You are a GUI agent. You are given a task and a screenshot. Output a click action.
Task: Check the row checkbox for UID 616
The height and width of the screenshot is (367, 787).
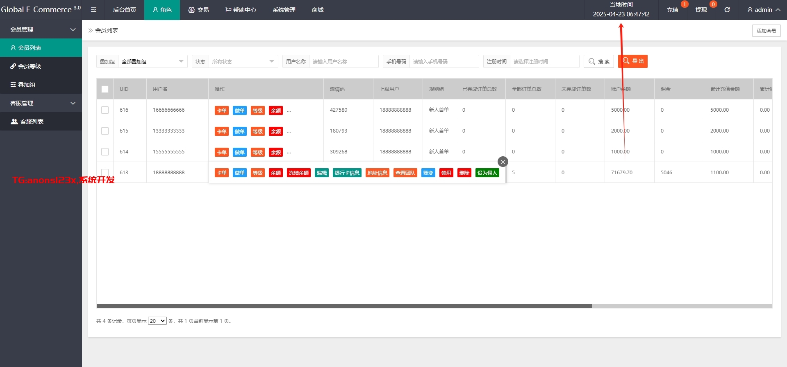(x=105, y=110)
